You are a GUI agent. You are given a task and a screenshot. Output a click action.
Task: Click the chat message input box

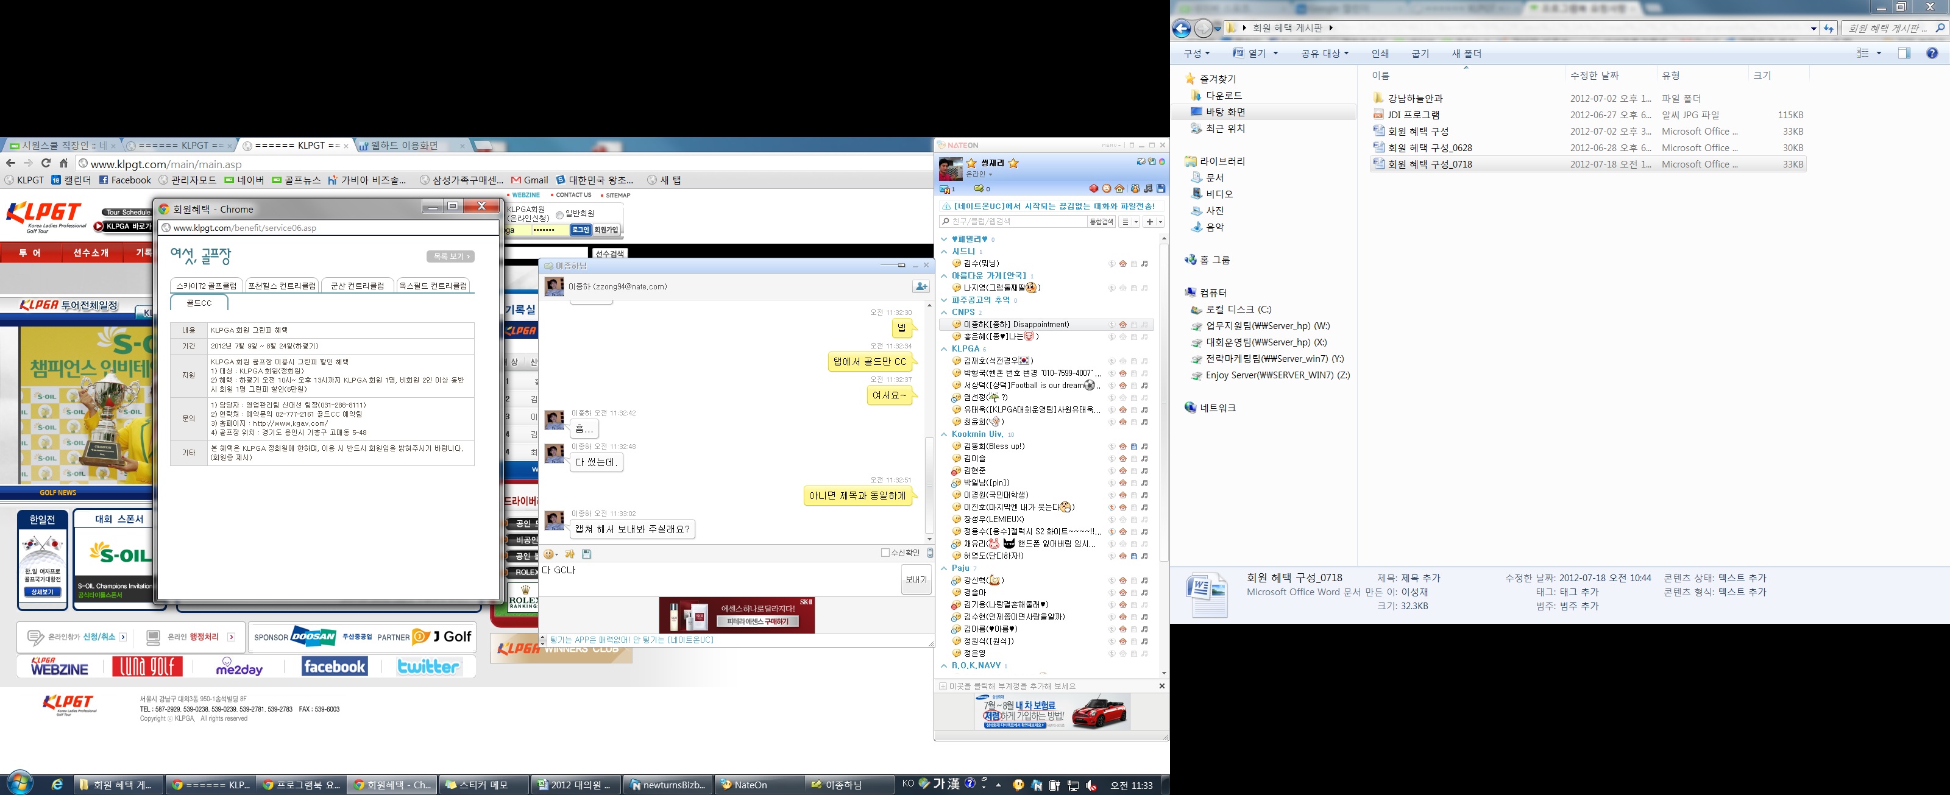point(718,579)
